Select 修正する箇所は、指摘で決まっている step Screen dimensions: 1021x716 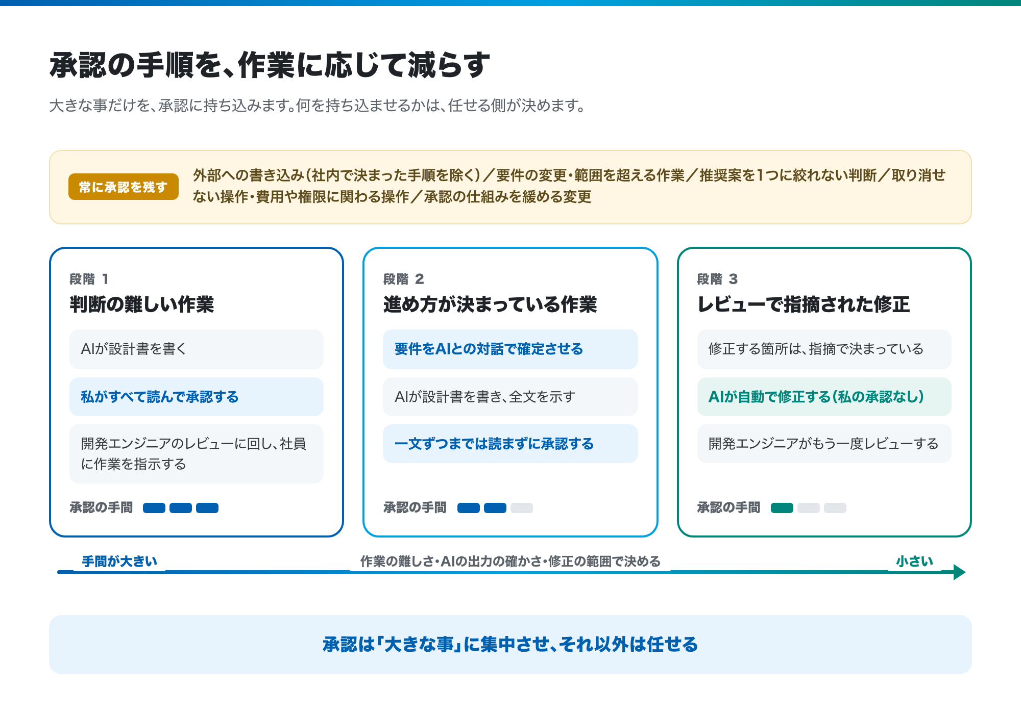pyautogui.click(x=824, y=349)
